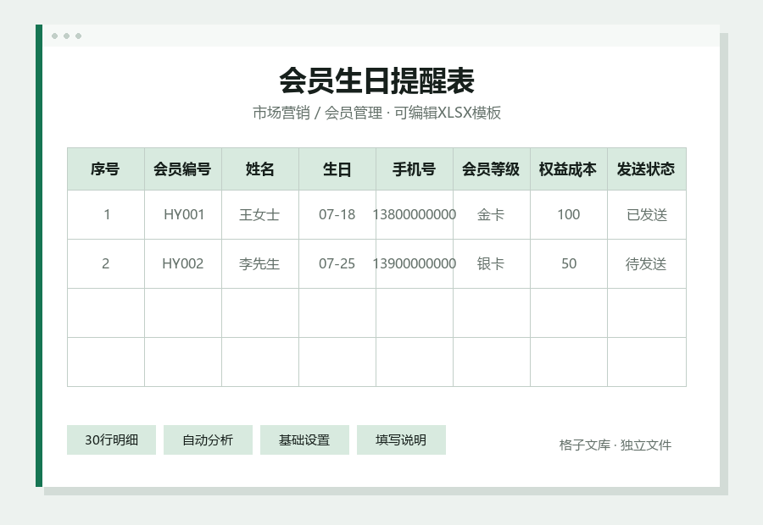Image resolution: width=763 pixels, height=525 pixels.
Task: Open the 基础设置 tab
Action: coord(304,440)
